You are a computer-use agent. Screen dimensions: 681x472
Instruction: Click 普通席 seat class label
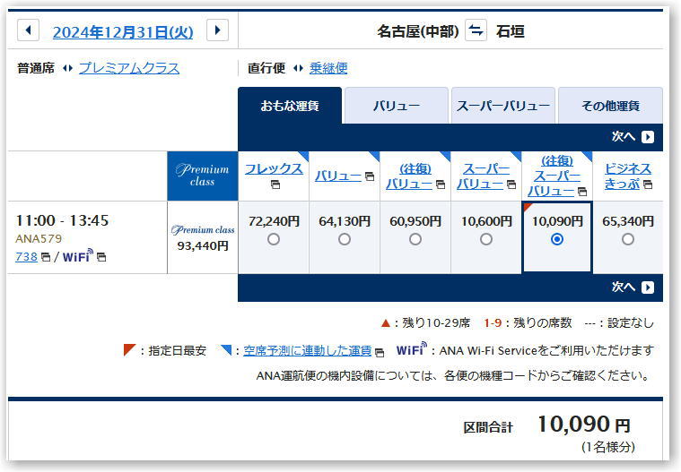tap(36, 68)
